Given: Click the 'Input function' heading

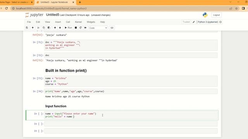Looking at the screenshot, I should [x=56, y=106].
